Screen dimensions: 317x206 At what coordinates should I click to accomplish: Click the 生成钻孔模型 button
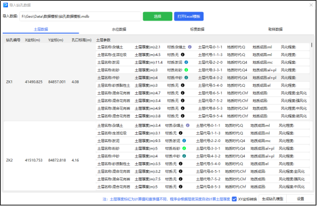[x=273, y=199]
